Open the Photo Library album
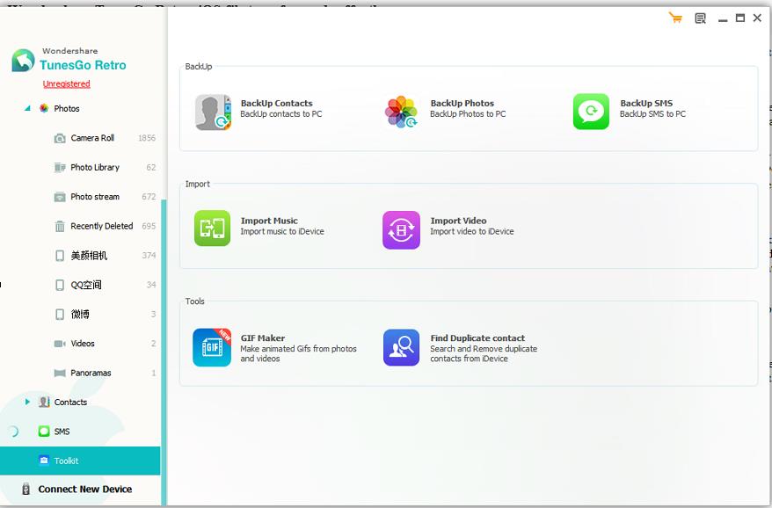 [95, 167]
